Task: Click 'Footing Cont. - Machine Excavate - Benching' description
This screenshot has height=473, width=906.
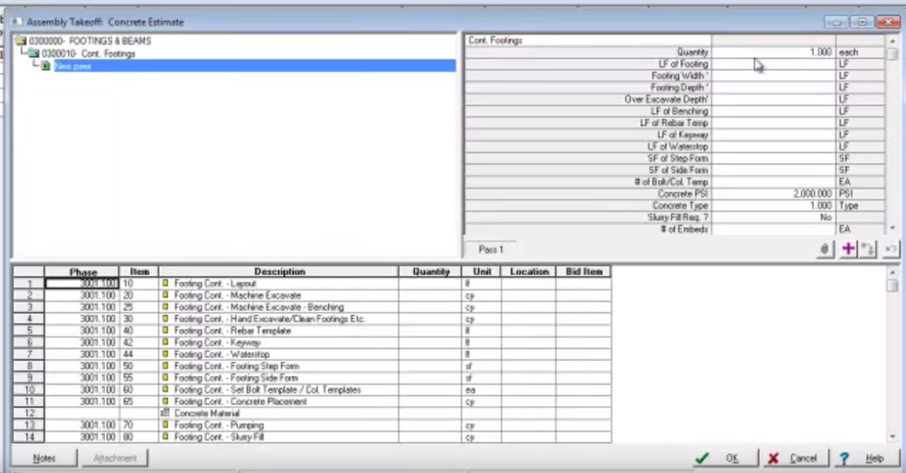Action: tap(259, 307)
